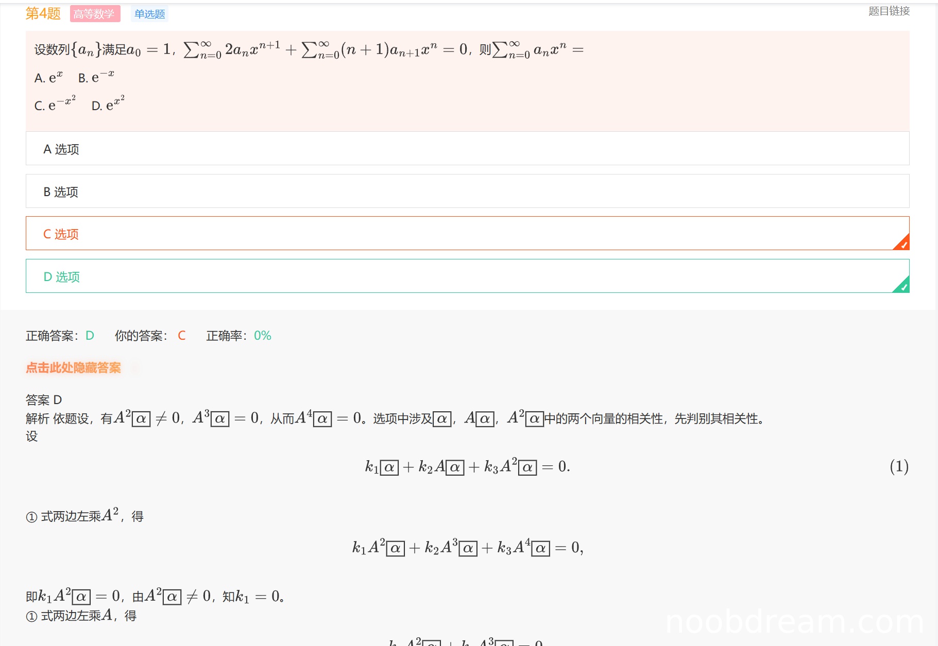
Task: Click equation number (1) label
Action: [x=898, y=466]
